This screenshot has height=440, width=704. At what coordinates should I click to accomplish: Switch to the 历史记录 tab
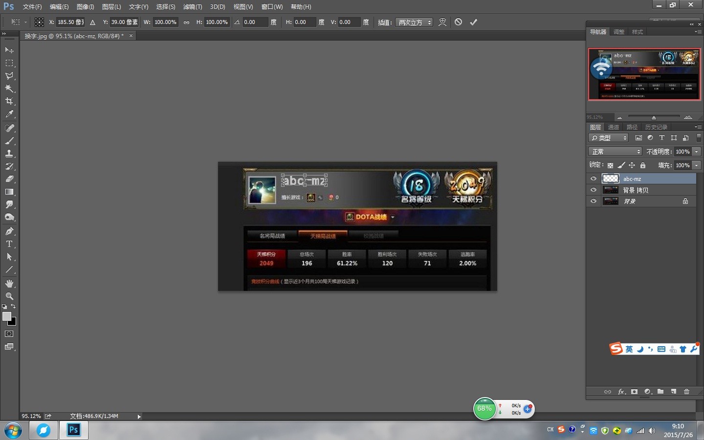pos(656,127)
